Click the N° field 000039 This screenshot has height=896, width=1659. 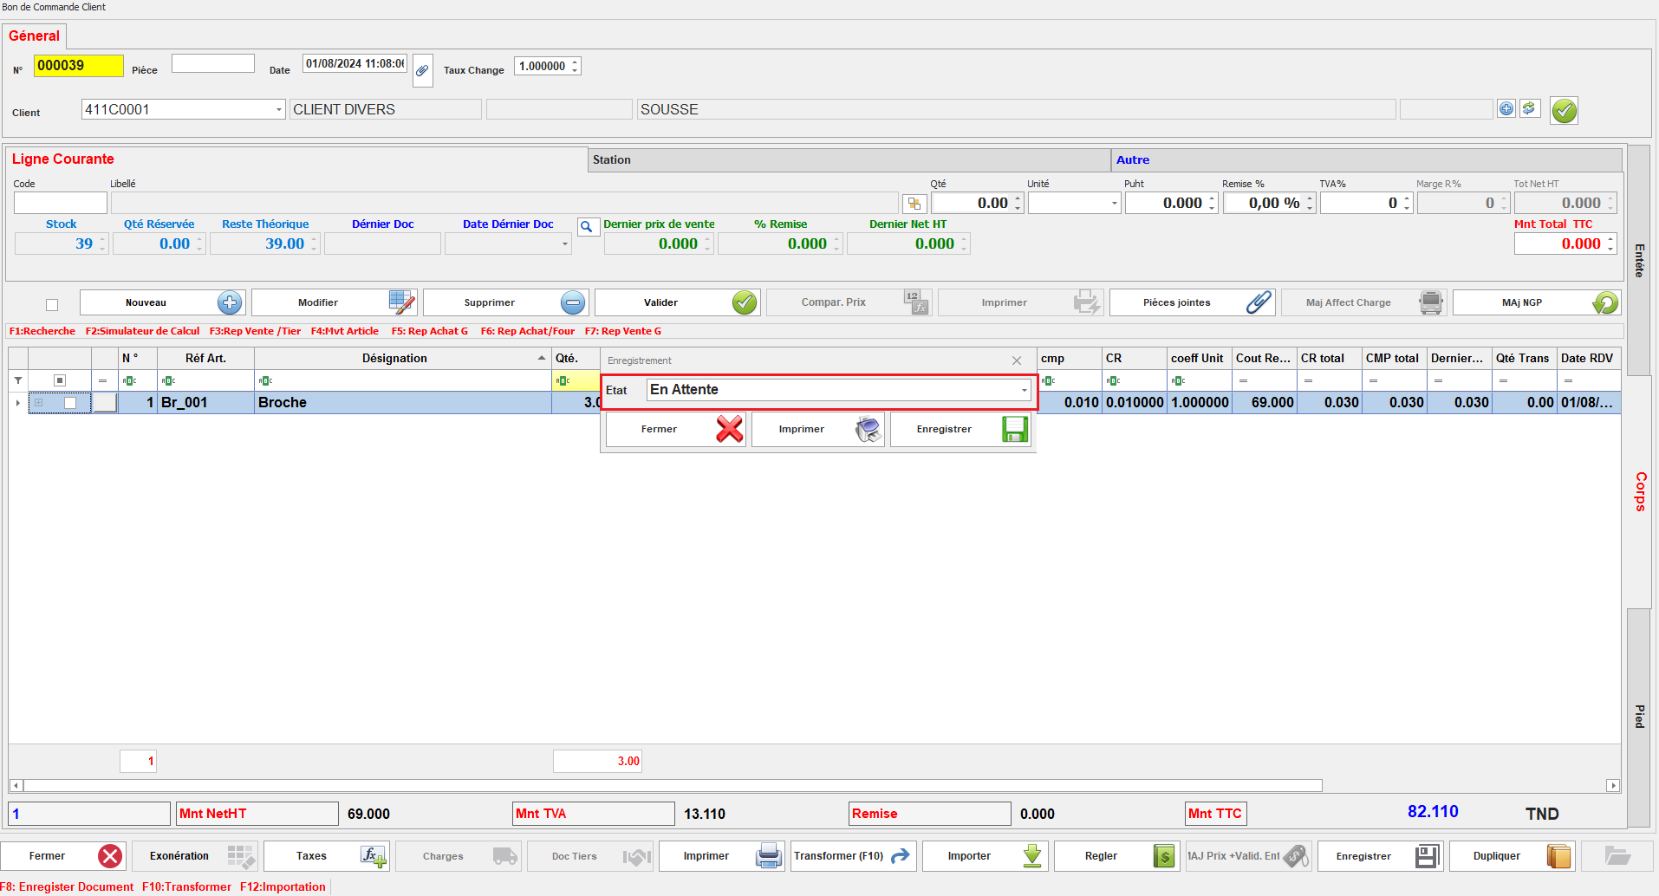tap(78, 66)
